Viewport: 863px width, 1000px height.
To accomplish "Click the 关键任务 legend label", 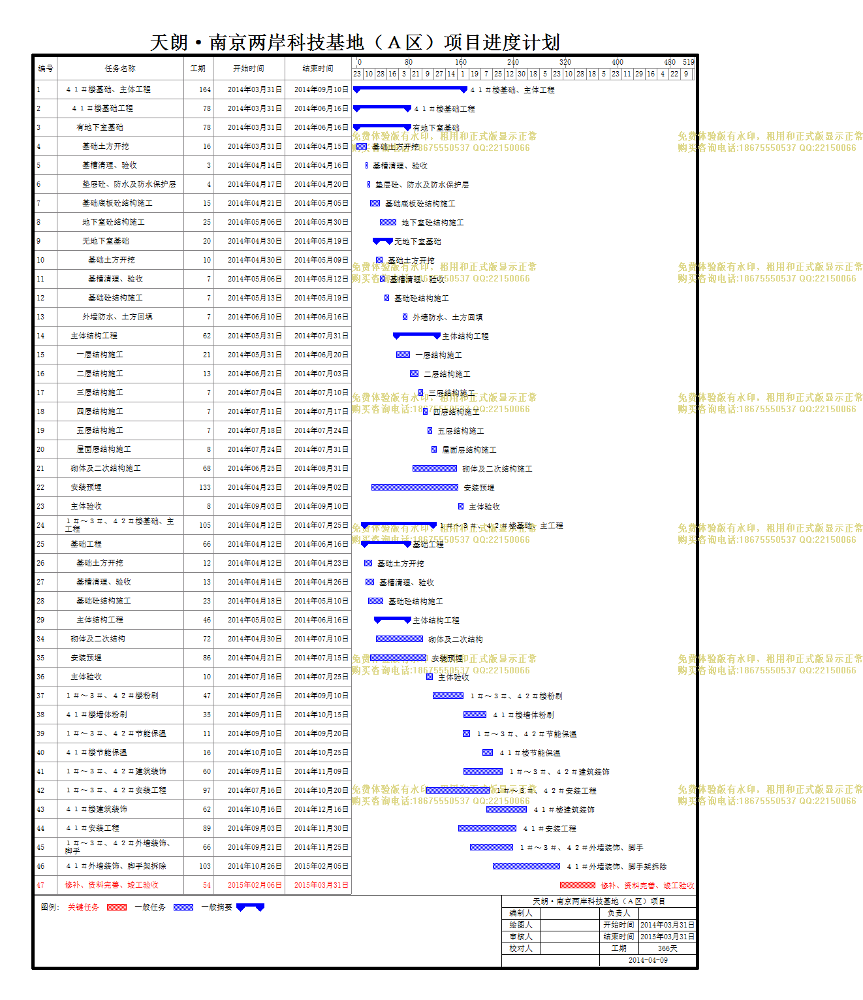I will pyautogui.click(x=84, y=907).
